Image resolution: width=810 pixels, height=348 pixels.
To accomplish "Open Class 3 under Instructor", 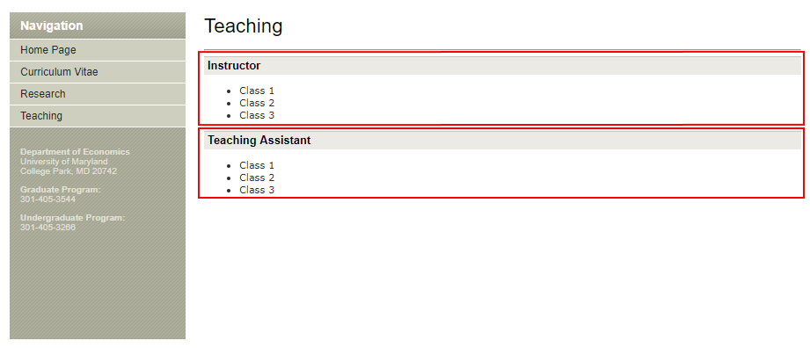I will point(257,116).
